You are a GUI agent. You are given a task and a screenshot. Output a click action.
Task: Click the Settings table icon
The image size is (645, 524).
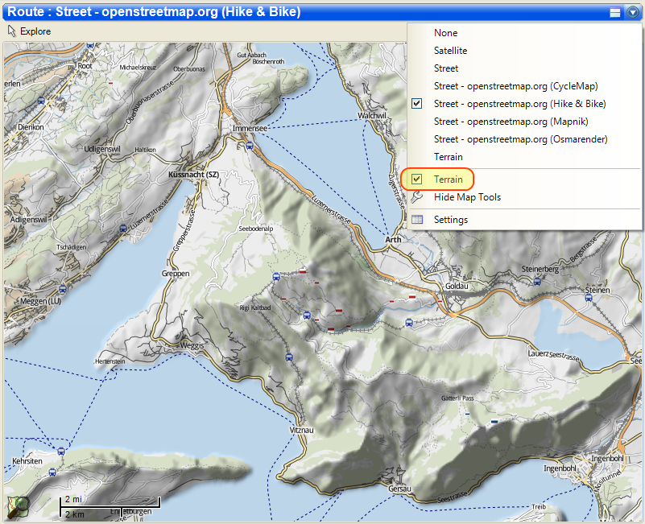click(417, 219)
